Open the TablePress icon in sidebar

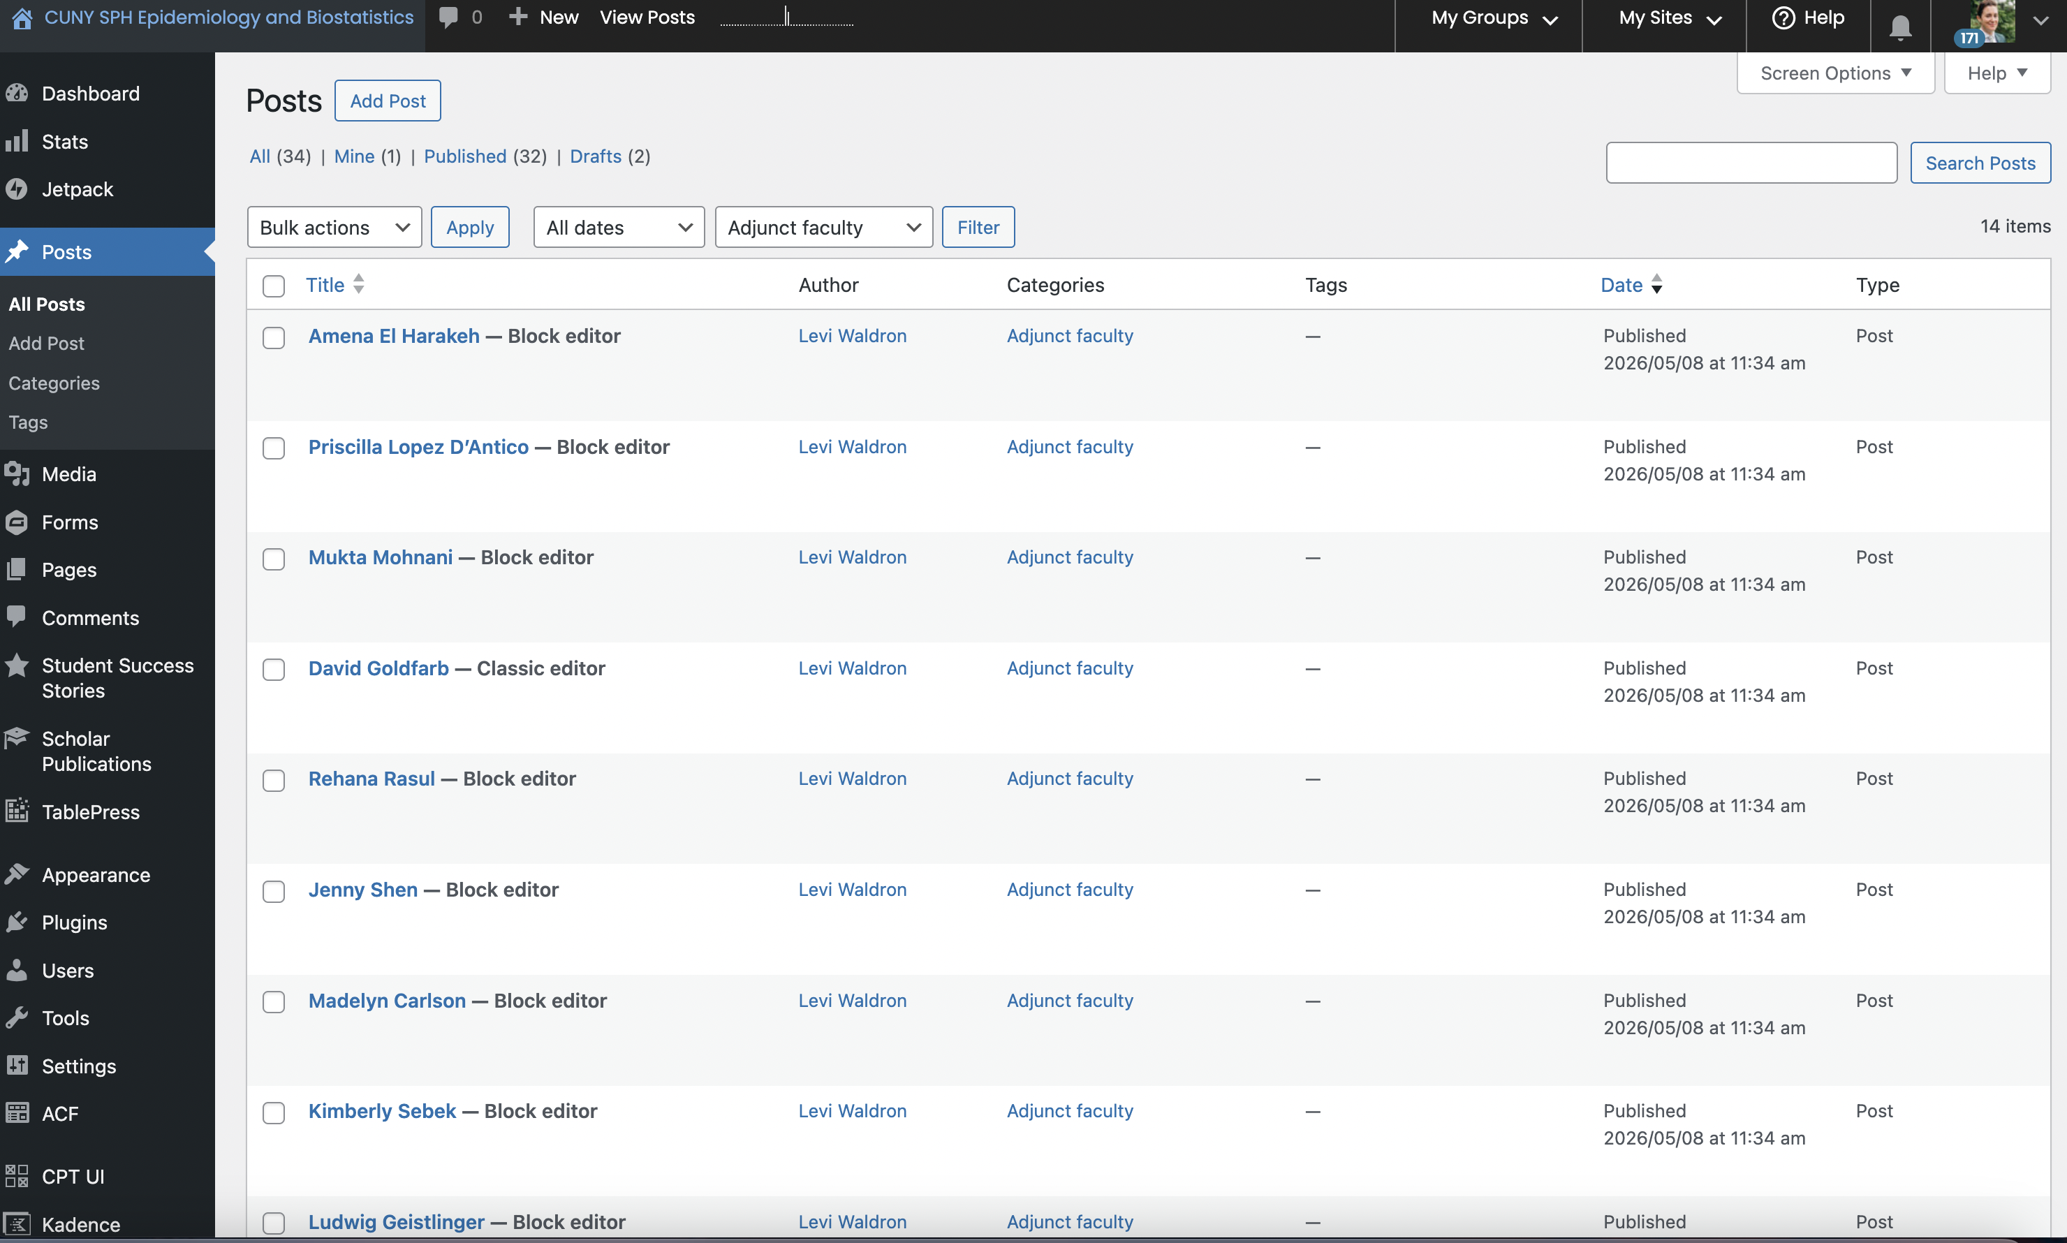17,811
